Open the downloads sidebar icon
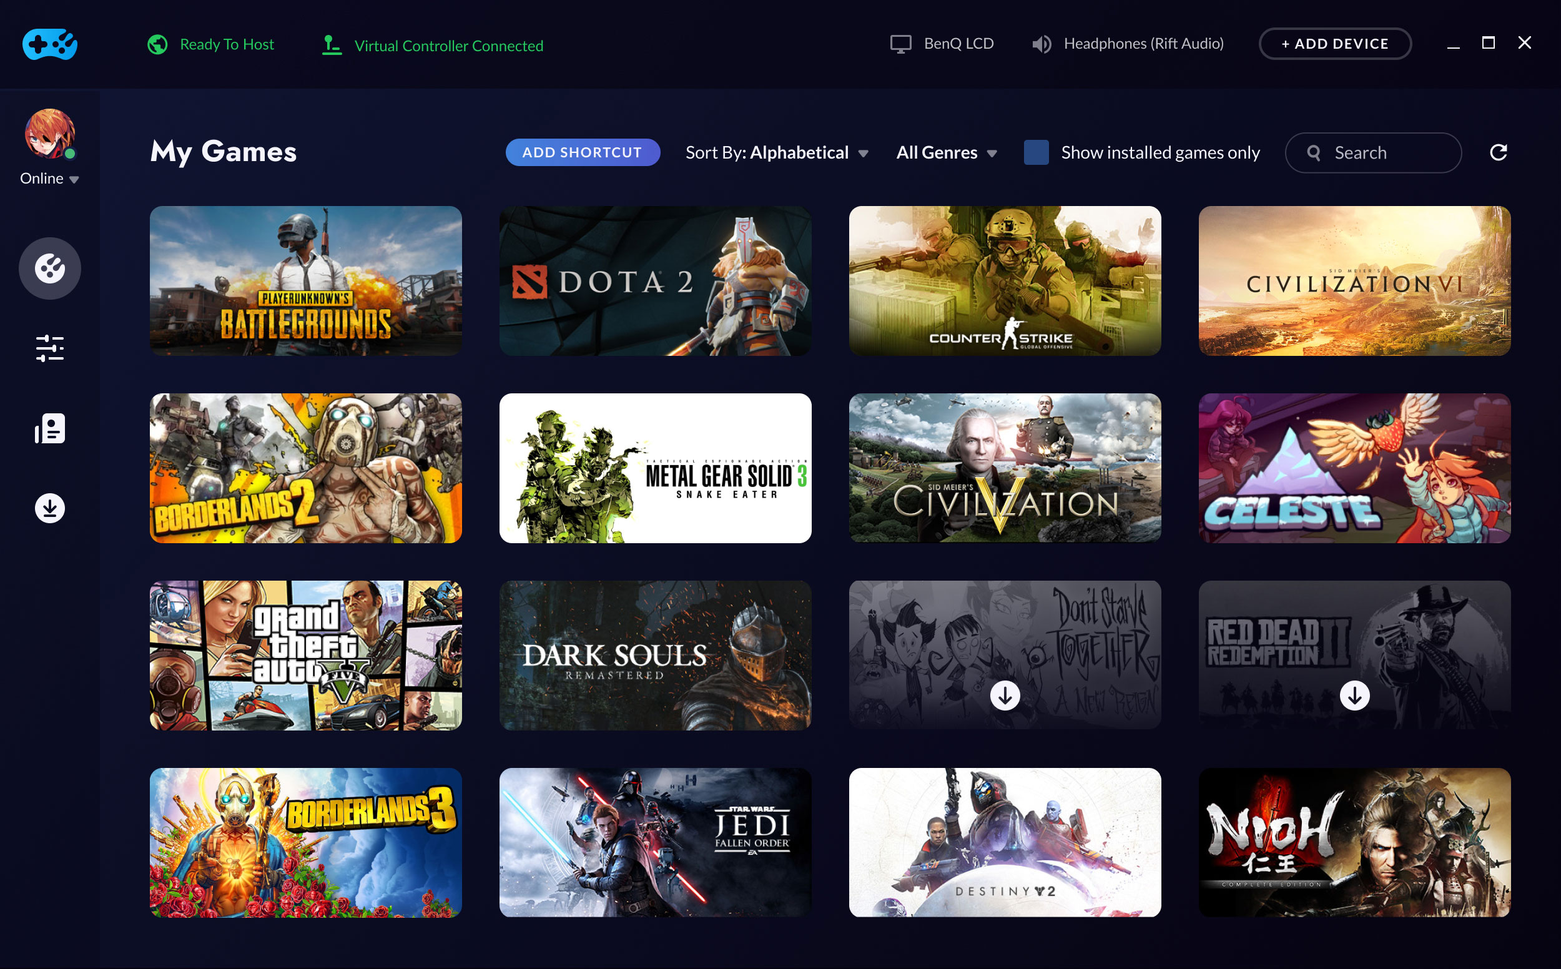The image size is (1561, 969). (x=50, y=508)
